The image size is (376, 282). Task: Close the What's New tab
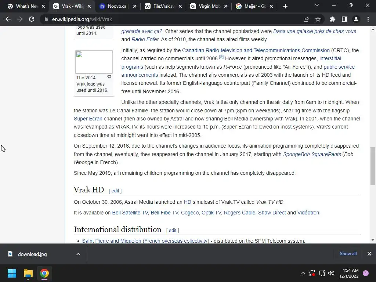tap(43, 7)
